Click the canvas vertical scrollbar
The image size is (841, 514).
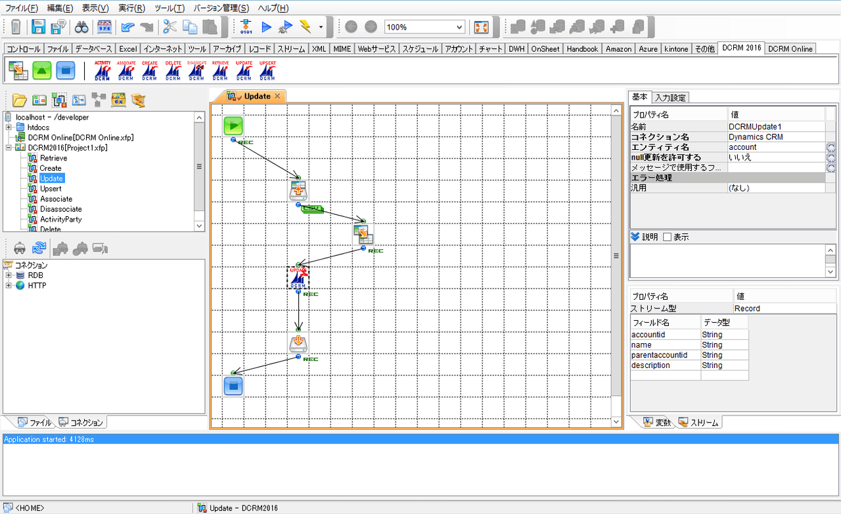tap(616, 256)
